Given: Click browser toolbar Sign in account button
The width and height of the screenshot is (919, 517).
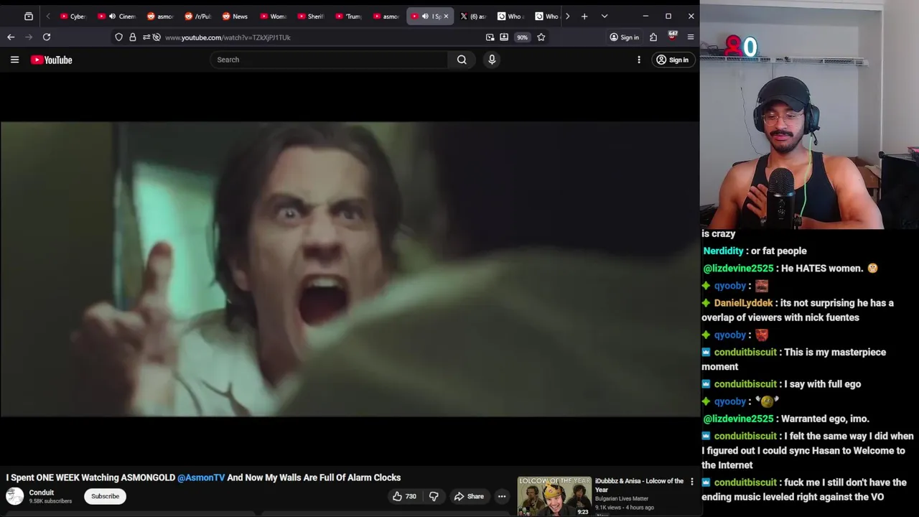Looking at the screenshot, I should (624, 37).
